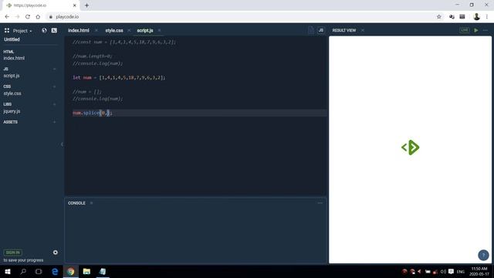Open settings gear in sidebar
Screen dimensions: 494x278
click(x=55, y=253)
